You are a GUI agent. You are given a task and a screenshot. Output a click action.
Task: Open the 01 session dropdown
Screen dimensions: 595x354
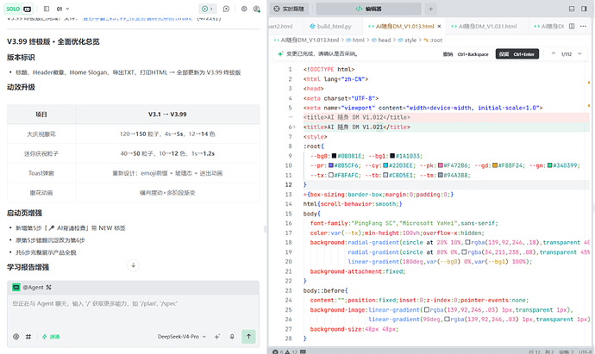point(63,9)
